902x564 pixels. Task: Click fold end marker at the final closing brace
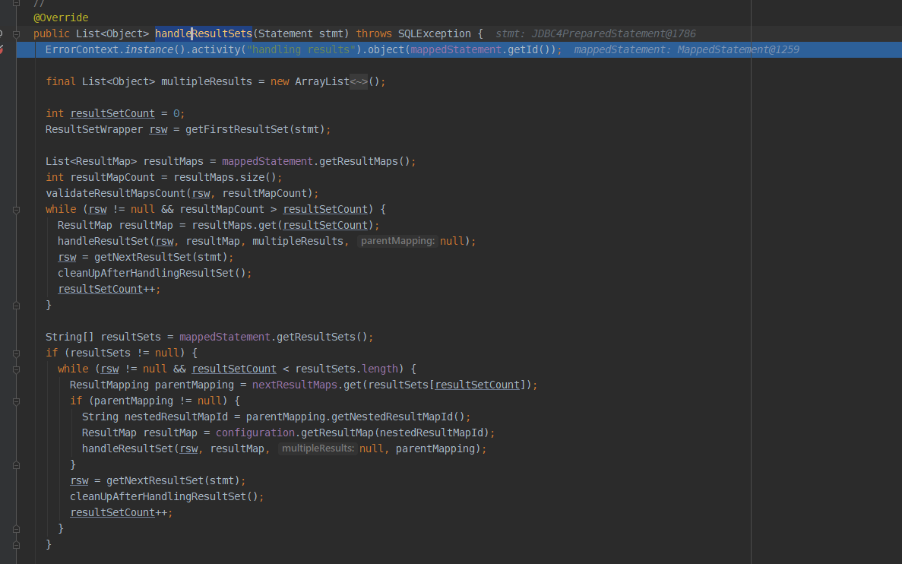[16, 544]
